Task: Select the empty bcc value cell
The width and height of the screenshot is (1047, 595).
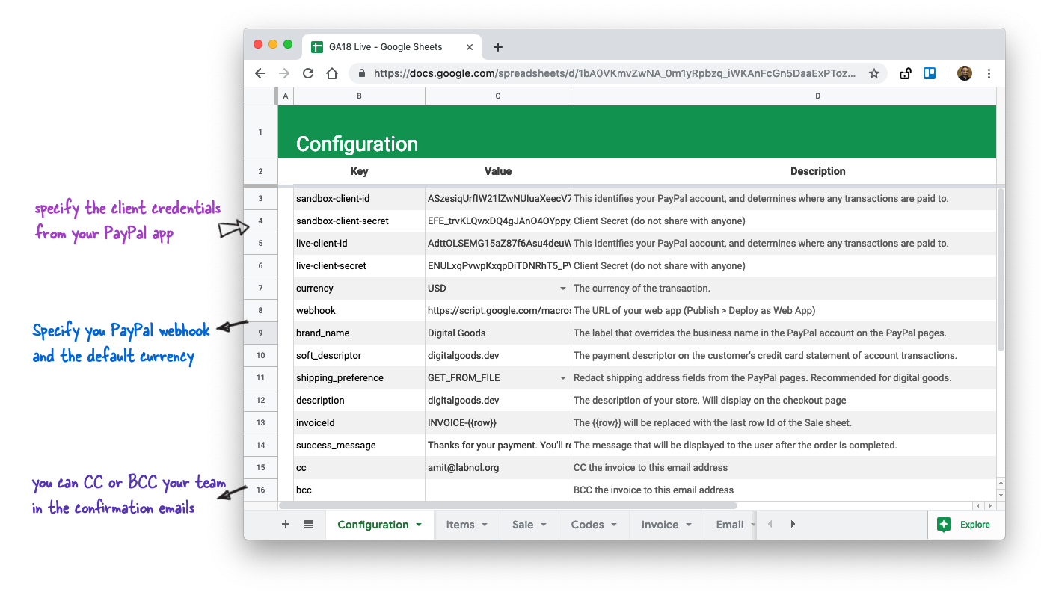Action: pyautogui.click(x=498, y=490)
